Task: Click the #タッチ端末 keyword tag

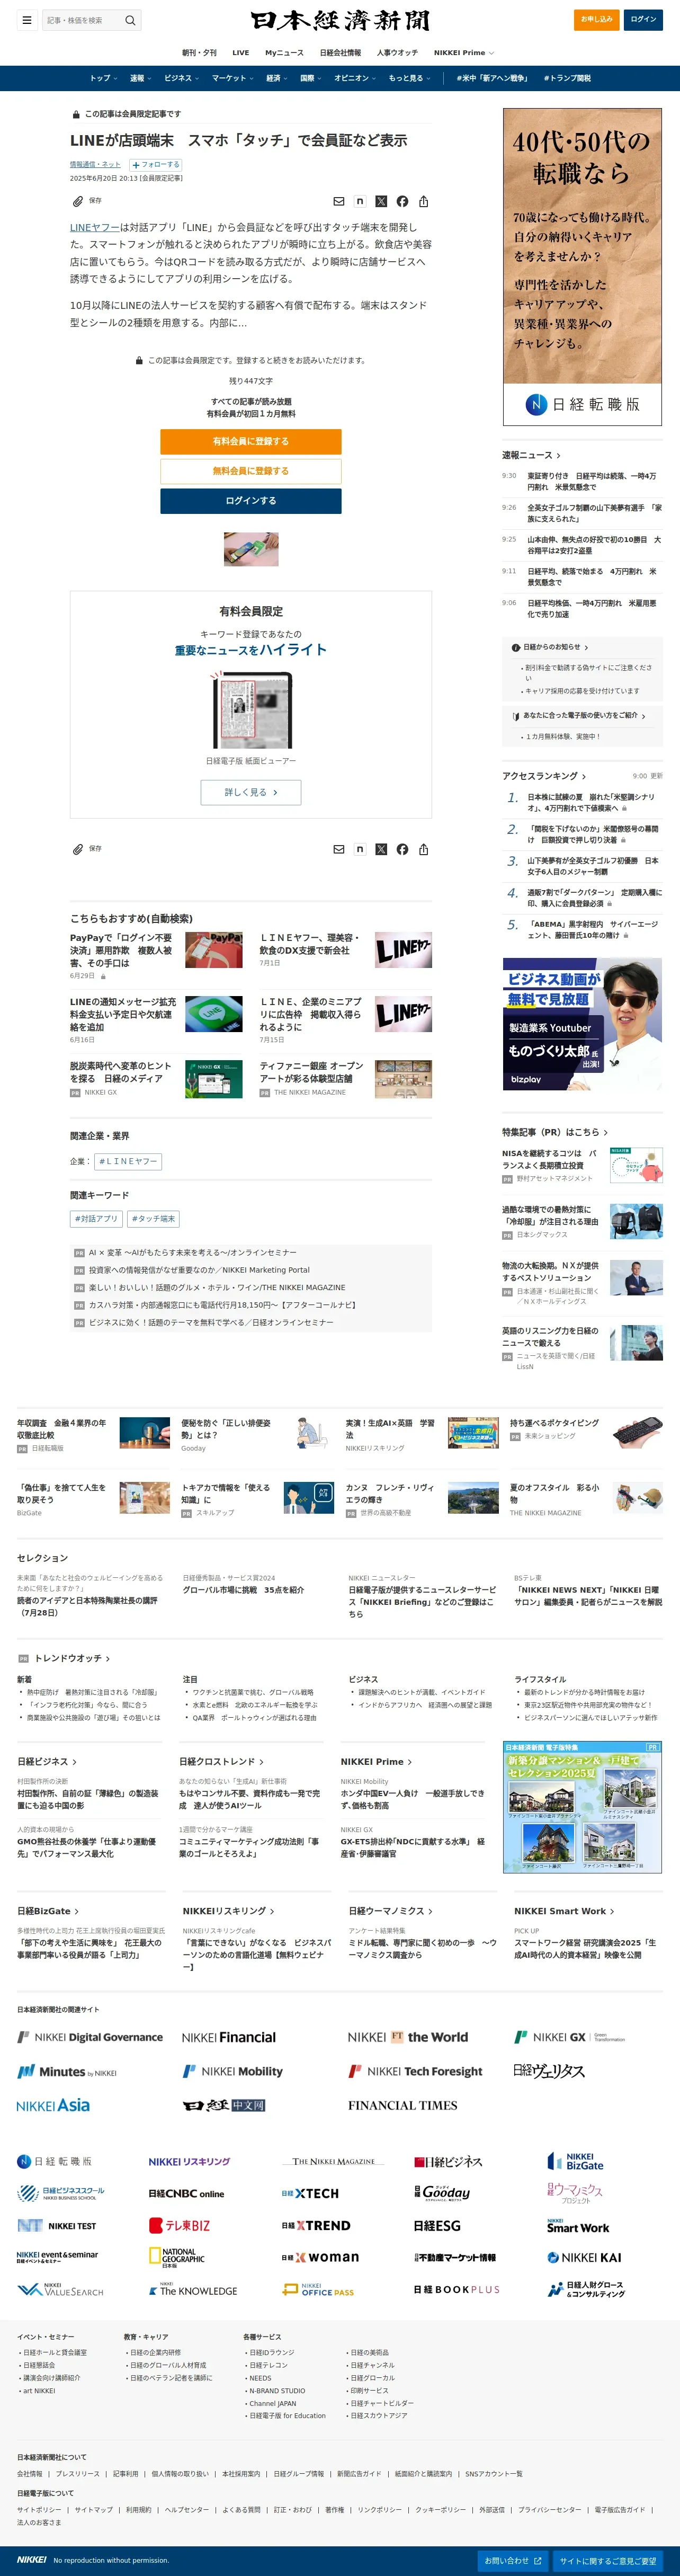Action: [153, 1219]
